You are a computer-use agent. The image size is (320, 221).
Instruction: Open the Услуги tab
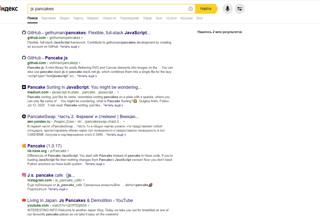tap(171, 18)
